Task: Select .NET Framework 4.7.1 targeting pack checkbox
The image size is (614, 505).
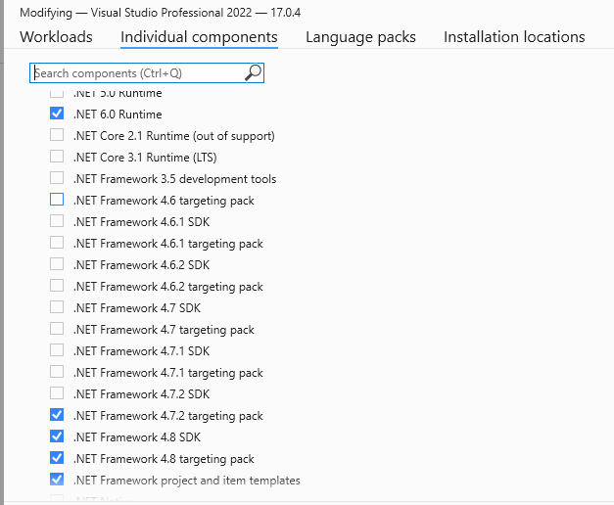Action: point(57,373)
